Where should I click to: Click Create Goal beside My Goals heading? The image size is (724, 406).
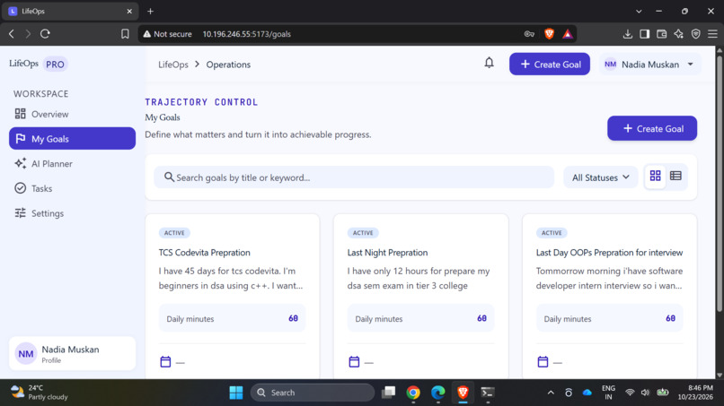[652, 128]
